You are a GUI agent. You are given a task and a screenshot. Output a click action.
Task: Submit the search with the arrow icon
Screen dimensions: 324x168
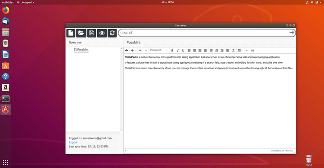pos(292,33)
